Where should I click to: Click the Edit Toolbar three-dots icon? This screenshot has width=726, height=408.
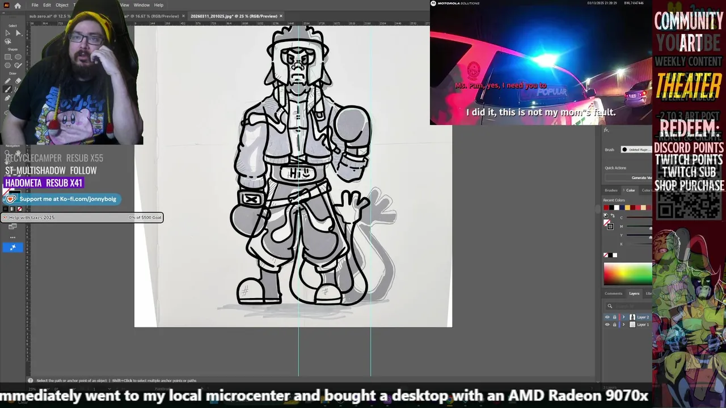click(12, 237)
